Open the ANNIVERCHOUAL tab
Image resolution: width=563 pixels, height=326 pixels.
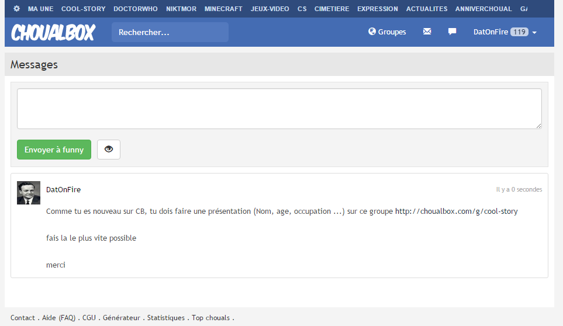[x=483, y=9]
